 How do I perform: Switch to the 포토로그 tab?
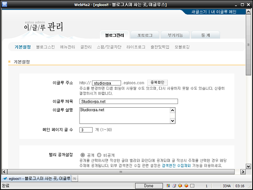point(145,35)
